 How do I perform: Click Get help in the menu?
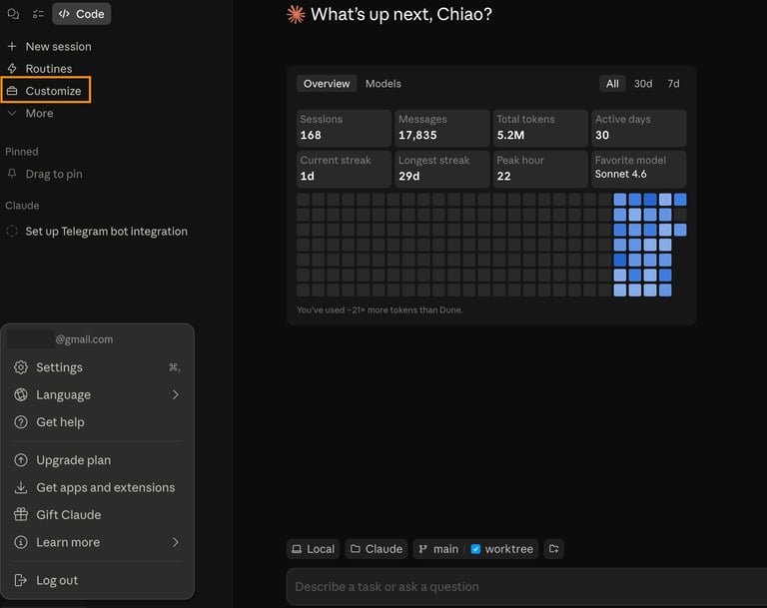pos(60,422)
